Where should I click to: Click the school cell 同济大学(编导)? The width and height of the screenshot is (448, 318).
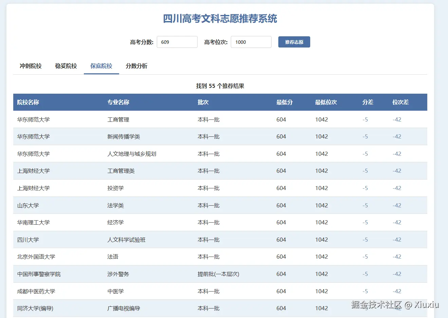[35, 308]
